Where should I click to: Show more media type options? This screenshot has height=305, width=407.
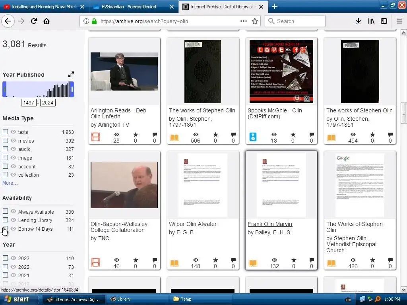click(10, 183)
